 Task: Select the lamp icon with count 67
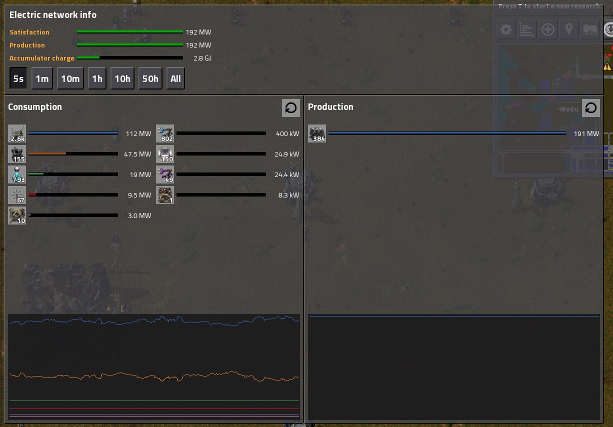click(17, 195)
